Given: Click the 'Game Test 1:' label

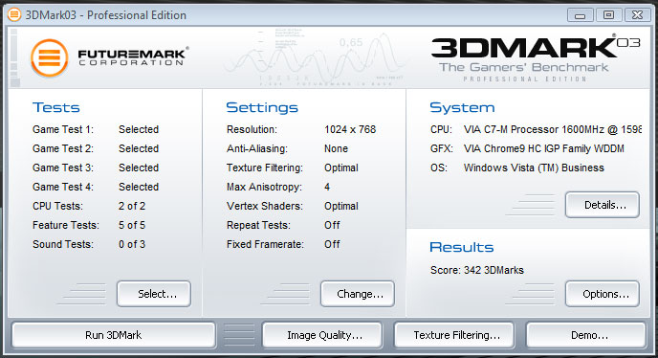Looking at the screenshot, I should (63, 129).
